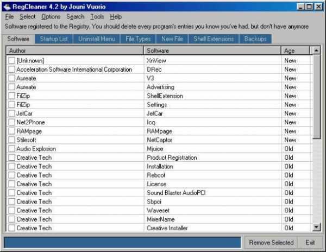The image size is (326, 252).
Task: Open the File menu
Action: tap(9, 17)
